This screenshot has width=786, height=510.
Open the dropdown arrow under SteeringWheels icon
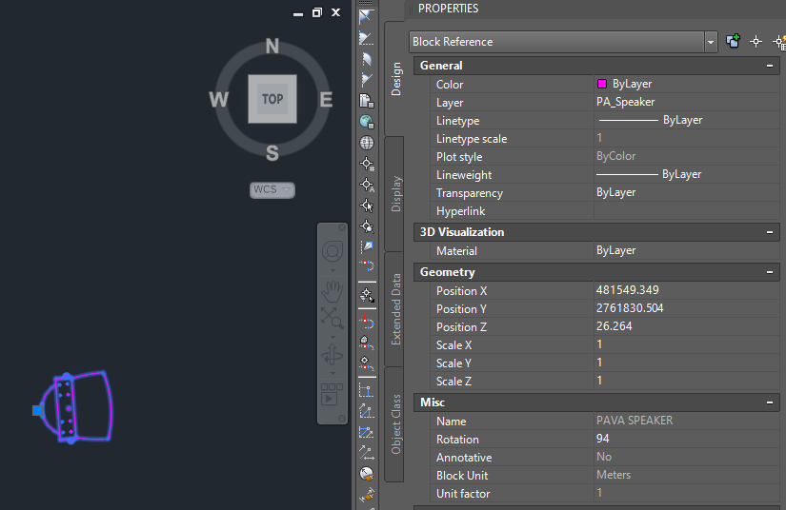pyautogui.click(x=333, y=271)
